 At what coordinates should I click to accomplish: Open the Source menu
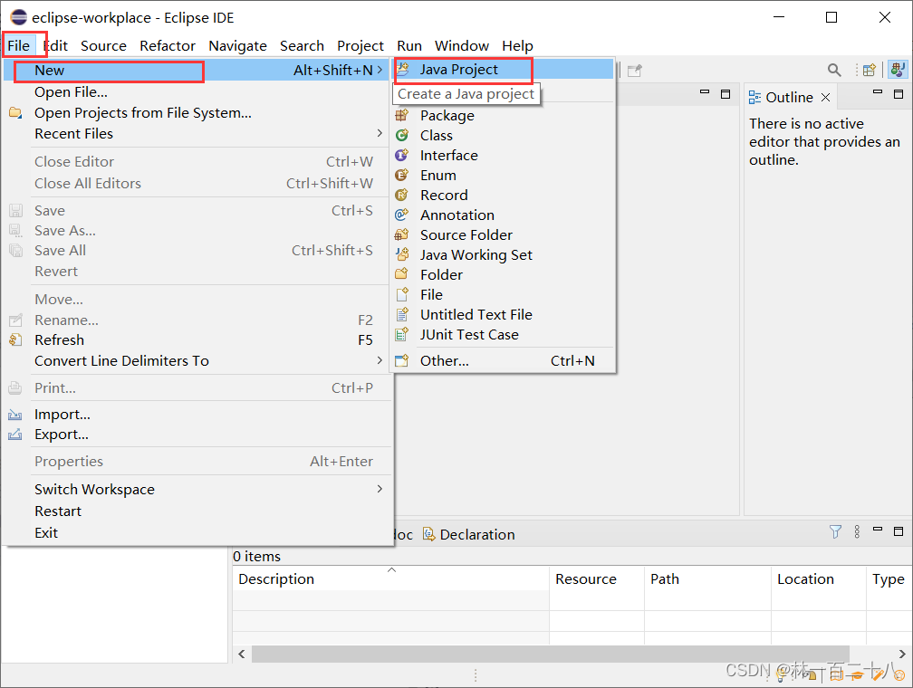point(103,45)
